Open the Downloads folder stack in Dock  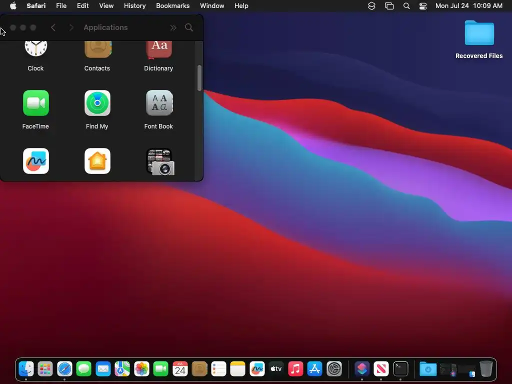pos(428,369)
